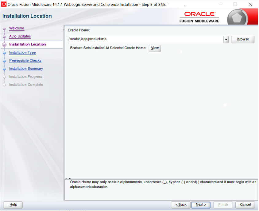This screenshot has height=211, width=259.
Task: Click the Oracle Home naming rules message
Action: tap(163, 184)
